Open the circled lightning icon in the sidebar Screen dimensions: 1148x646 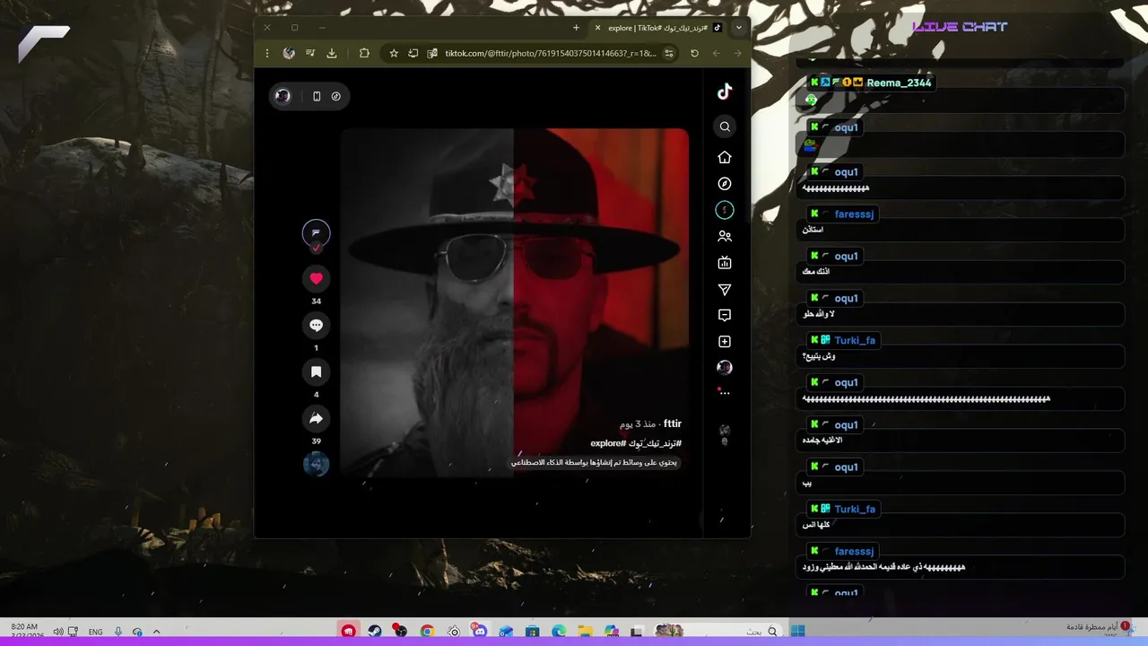click(725, 210)
